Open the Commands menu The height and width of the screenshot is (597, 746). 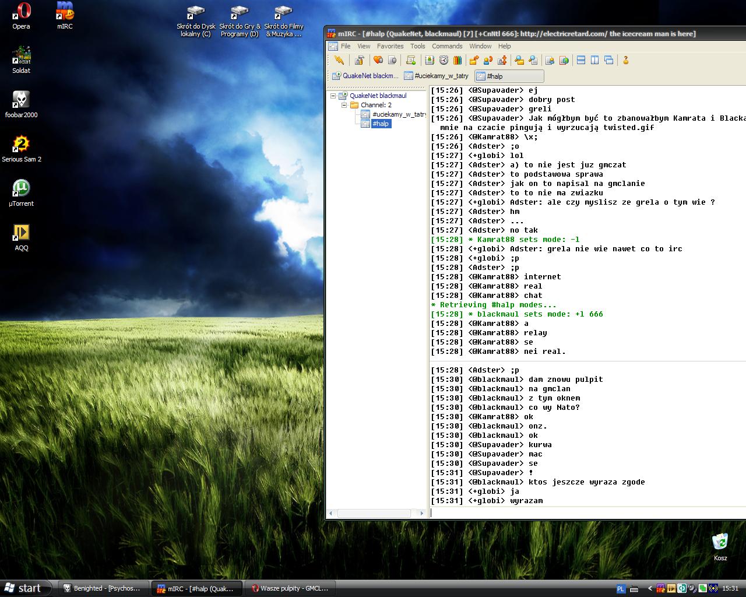(x=447, y=46)
